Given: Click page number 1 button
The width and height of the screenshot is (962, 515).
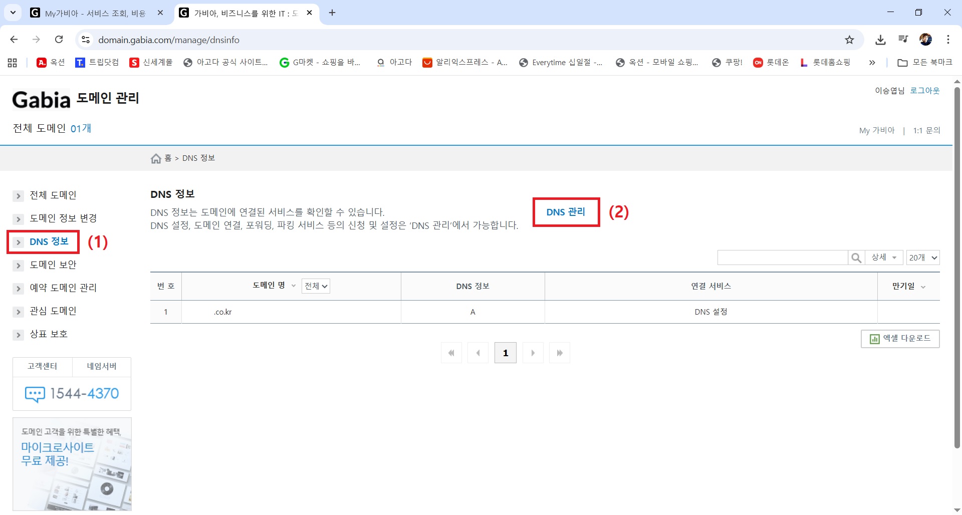Looking at the screenshot, I should [x=505, y=353].
